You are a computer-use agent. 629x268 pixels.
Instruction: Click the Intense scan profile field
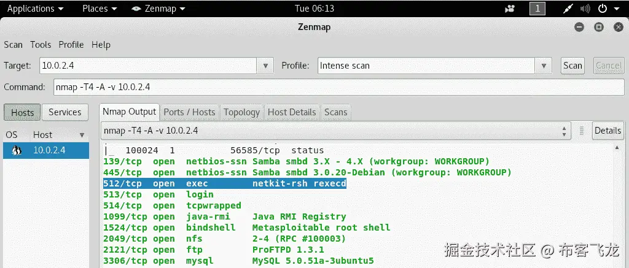pyautogui.click(x=426, y=66)
